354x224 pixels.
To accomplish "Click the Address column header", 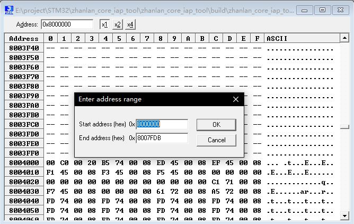I will point(24,38).
